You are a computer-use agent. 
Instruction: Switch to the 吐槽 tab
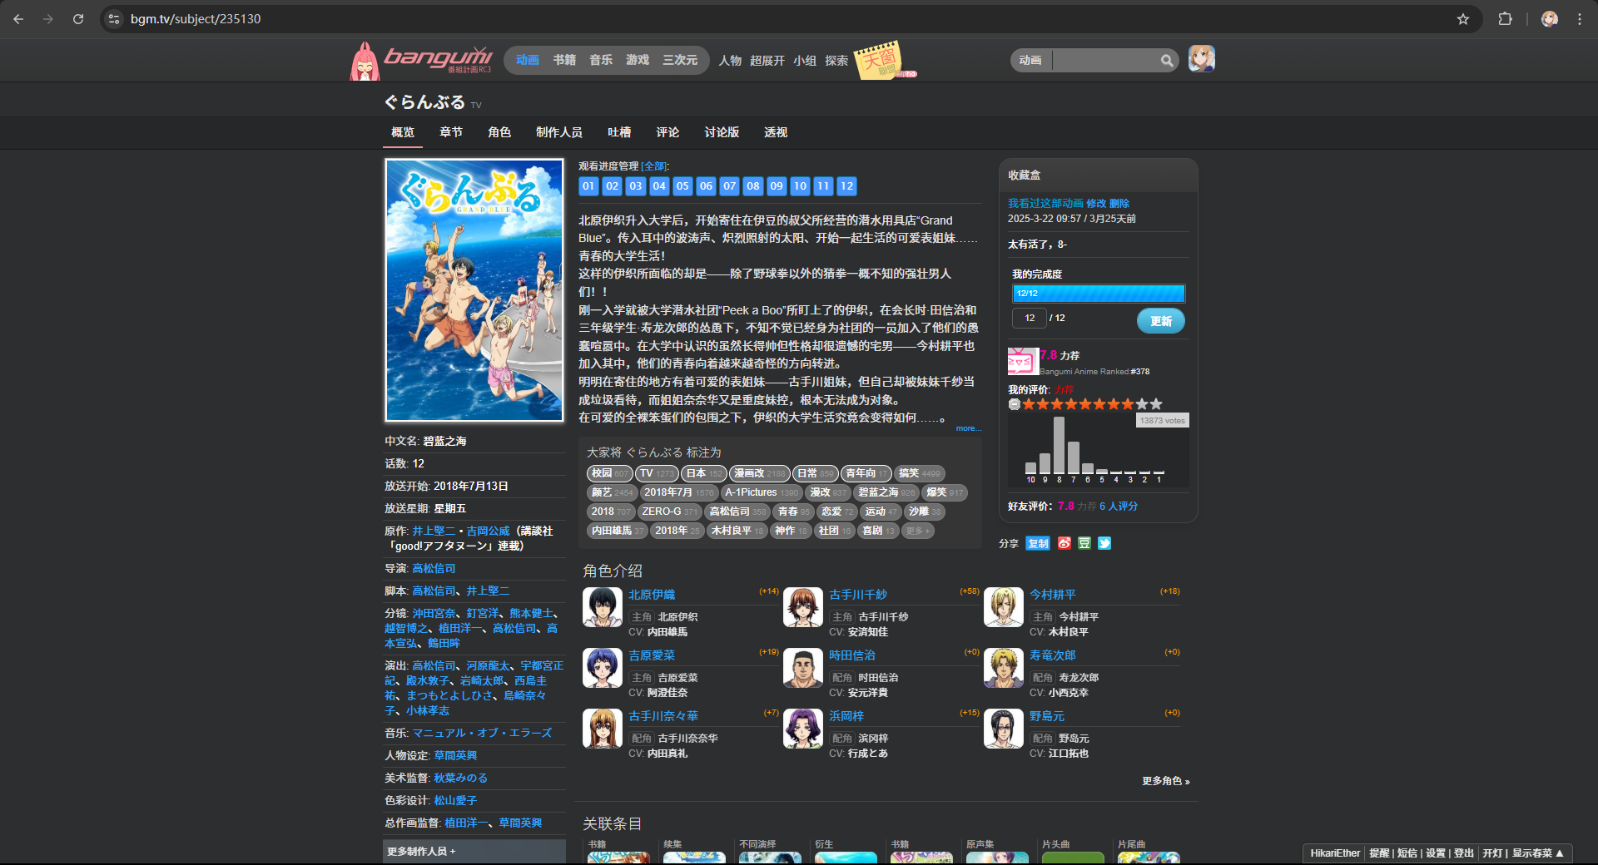[x=619, y=132]
